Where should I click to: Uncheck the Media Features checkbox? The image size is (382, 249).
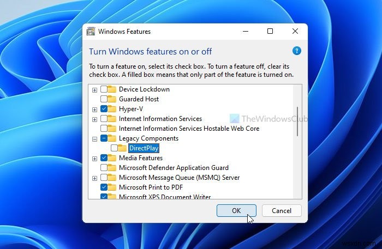(x=104, y=157)
